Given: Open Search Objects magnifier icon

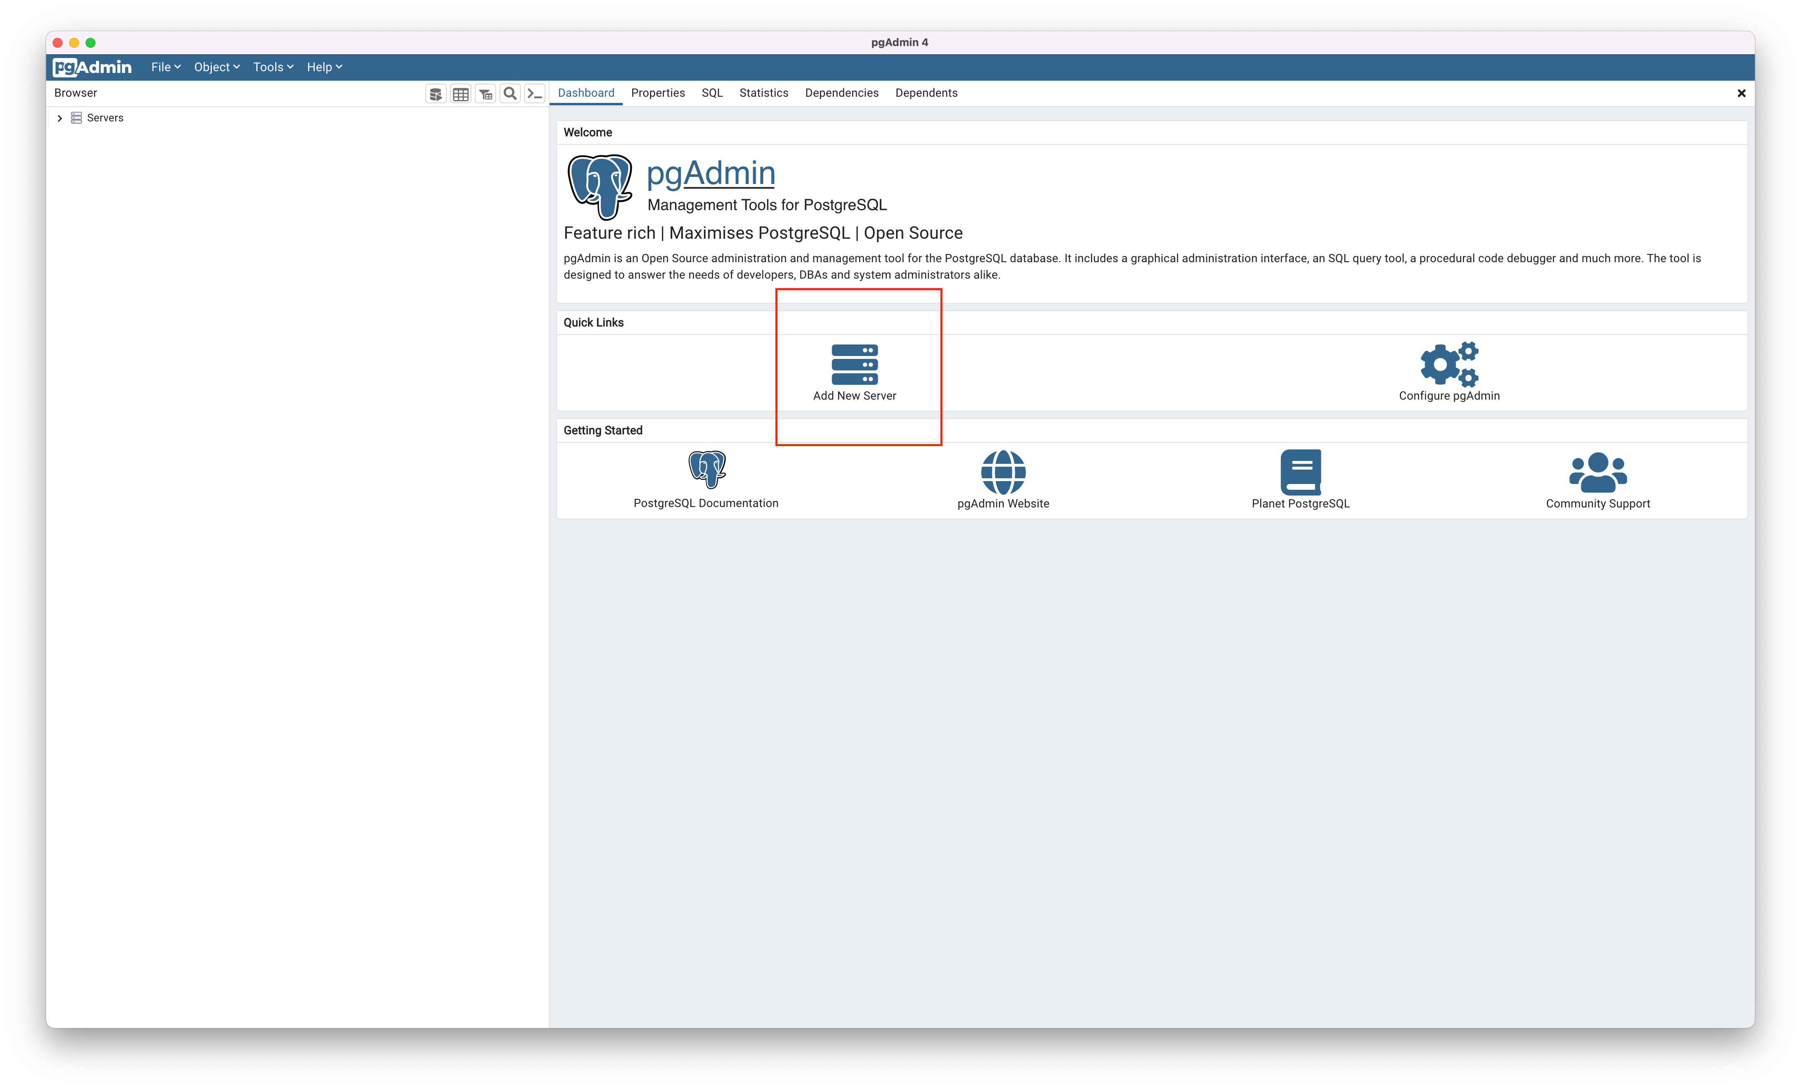Looking at the screenshot, I should pyautogui.click(x=510, y=93).
